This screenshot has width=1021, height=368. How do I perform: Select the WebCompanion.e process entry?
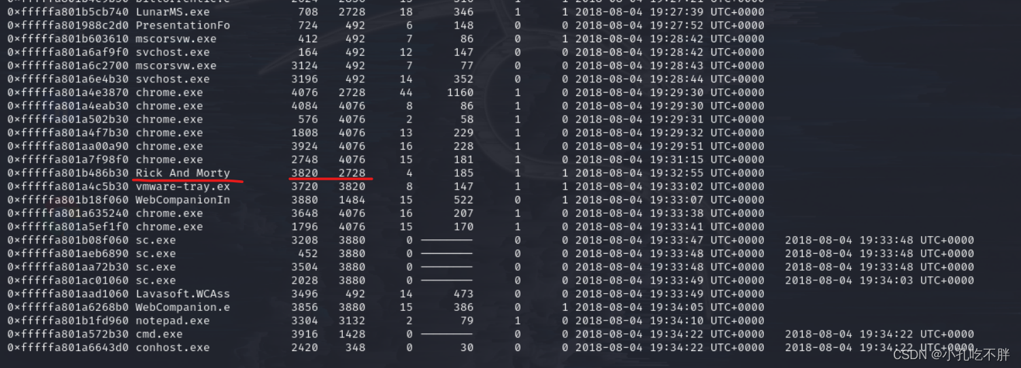click(x=183, y=307)
